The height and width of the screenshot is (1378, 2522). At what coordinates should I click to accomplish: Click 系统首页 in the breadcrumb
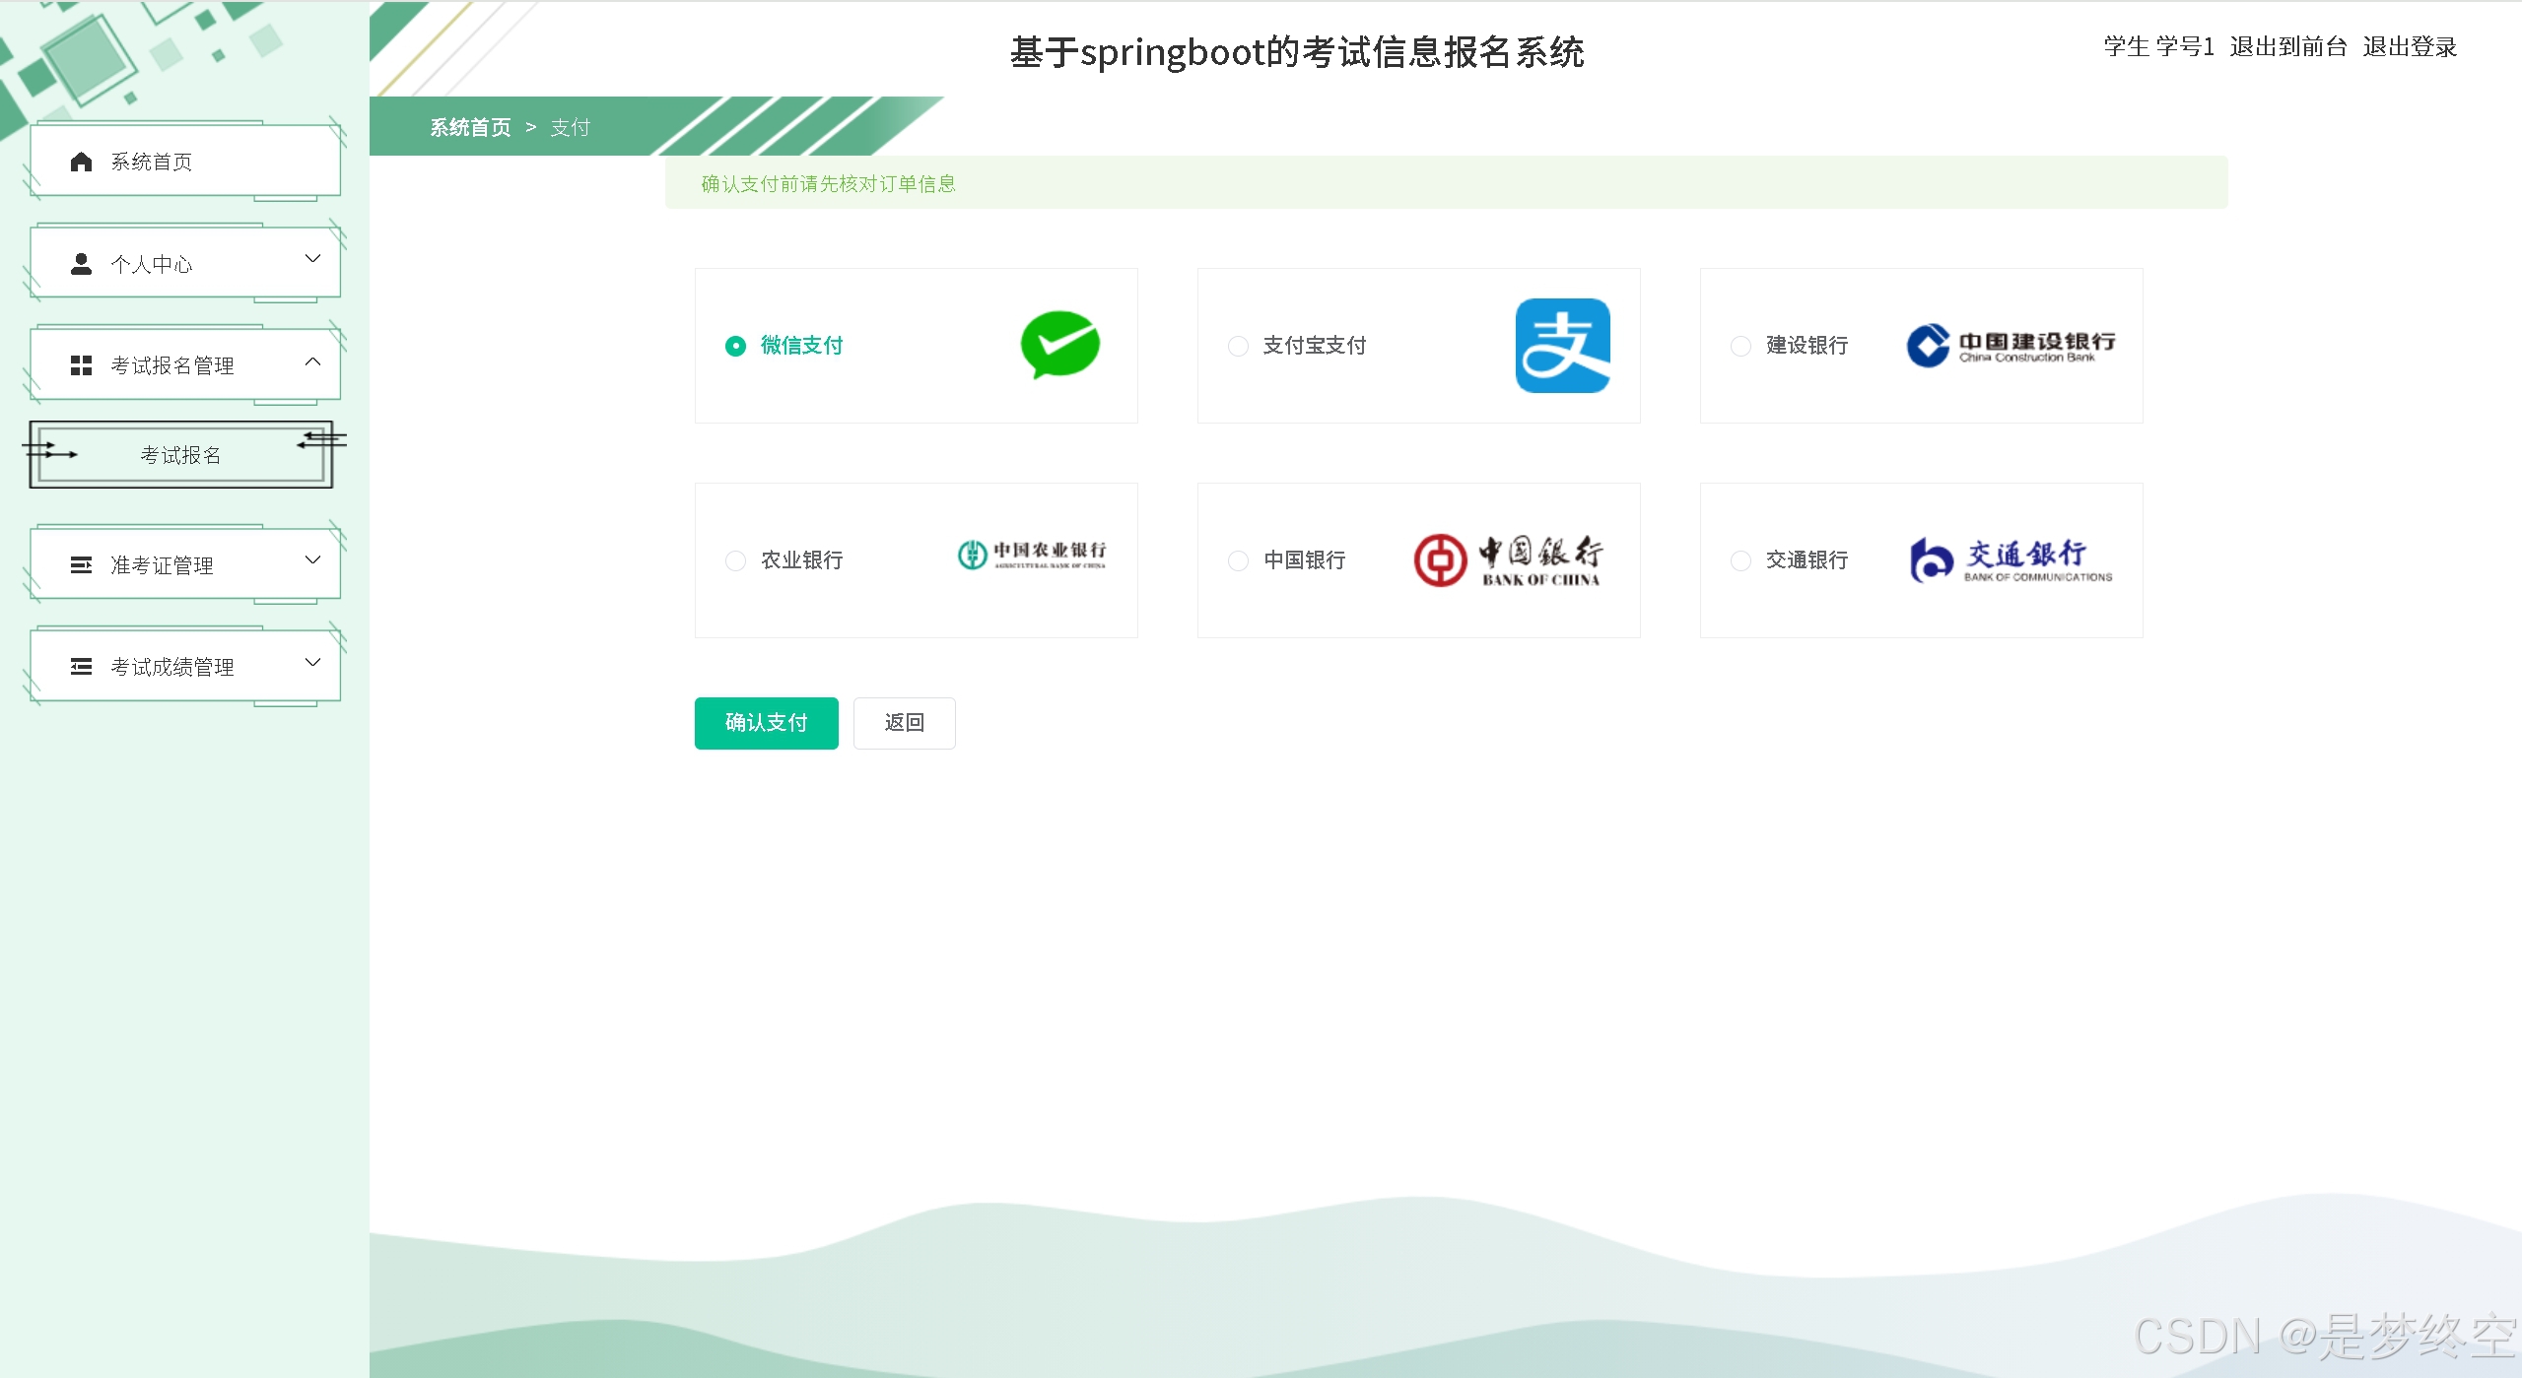click(x=470, y=128)
